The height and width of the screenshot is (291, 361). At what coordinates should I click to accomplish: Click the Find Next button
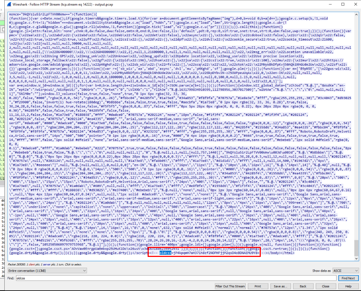pyautogui.click(x=348, y=278)
